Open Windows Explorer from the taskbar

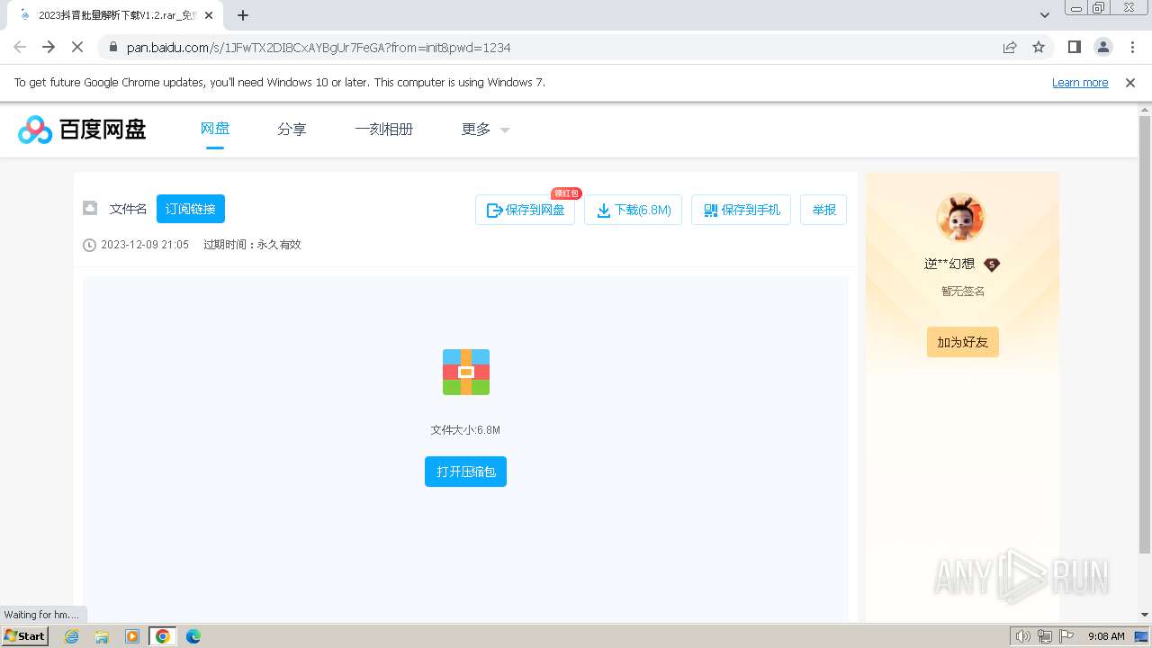[x=103, y=636]
